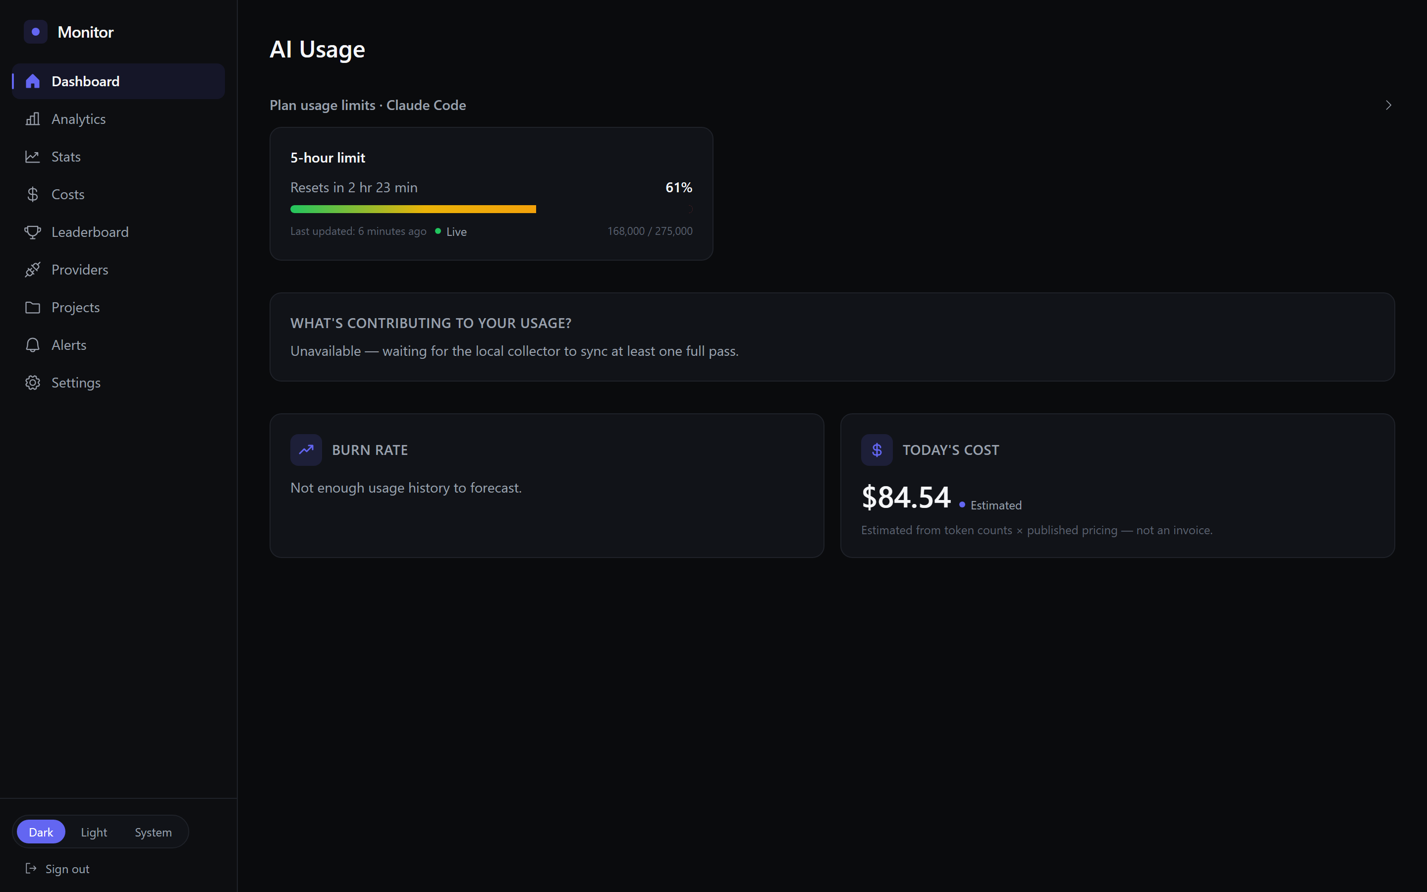Open the Projects section
This screenshot has width=1427, height=892.
pos(118,307)
